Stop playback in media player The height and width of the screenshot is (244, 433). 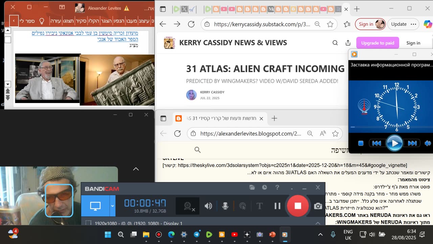coord(361,143)
